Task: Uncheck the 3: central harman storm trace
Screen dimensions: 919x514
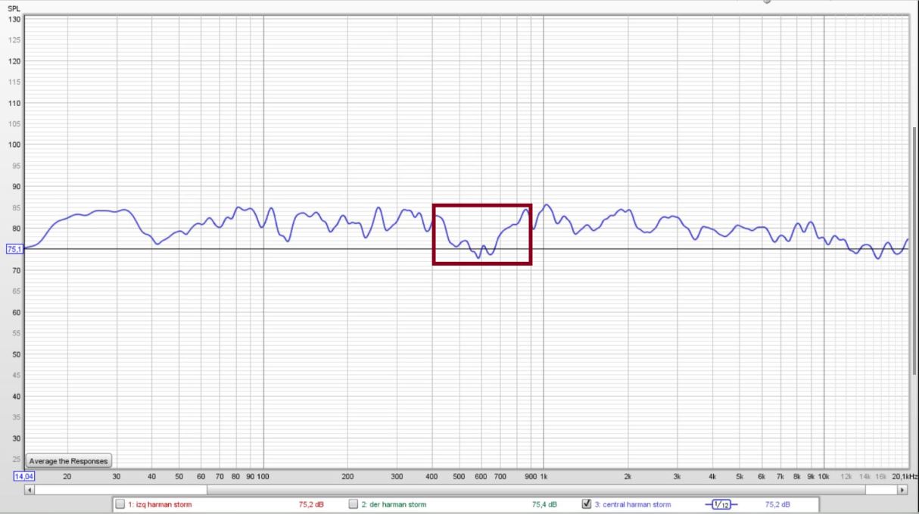Action: (587, 504)
